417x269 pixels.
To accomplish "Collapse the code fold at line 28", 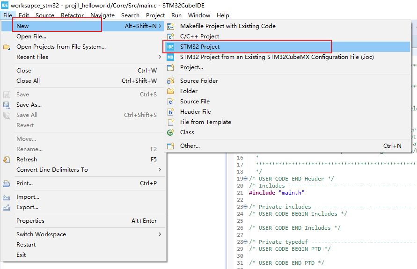I will [x=245, y=241].
